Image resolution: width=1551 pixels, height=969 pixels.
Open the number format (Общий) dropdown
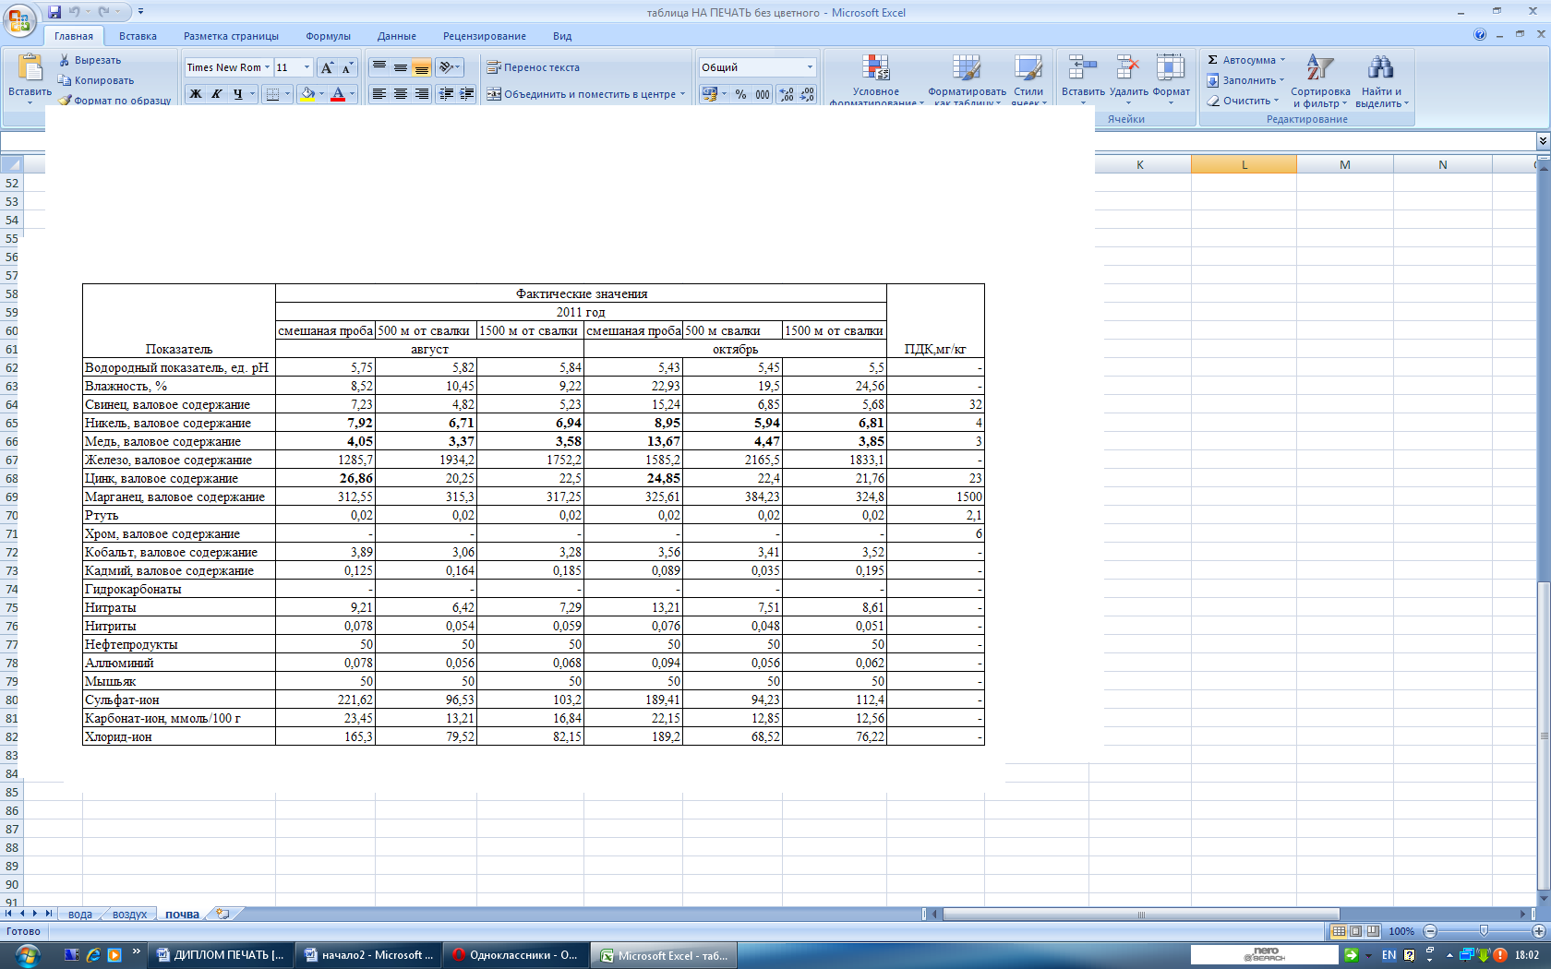click(x=810, y=67)
